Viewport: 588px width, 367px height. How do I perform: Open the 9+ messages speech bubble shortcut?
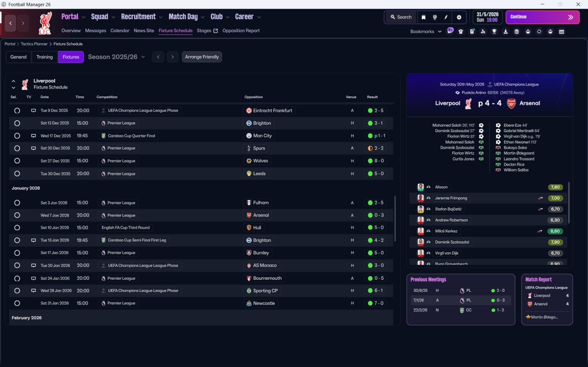click(450, 31)
